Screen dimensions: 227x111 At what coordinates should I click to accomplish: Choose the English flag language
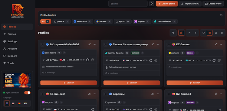tap(13, 103)
